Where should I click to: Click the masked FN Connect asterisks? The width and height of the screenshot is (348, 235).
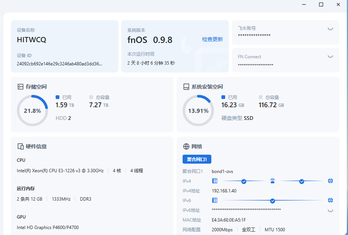[255, 65]
